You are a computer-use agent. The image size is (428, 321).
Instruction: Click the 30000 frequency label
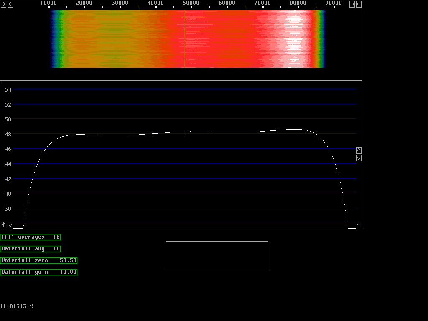(120, 3)
